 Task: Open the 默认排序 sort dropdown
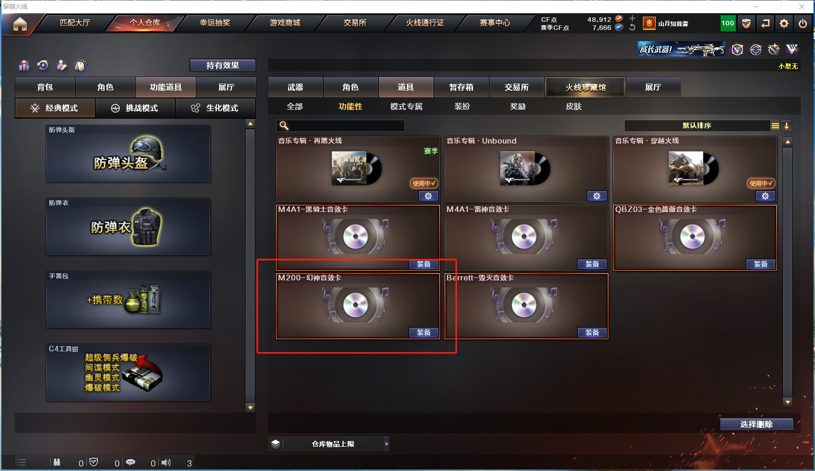click(697, 125)
